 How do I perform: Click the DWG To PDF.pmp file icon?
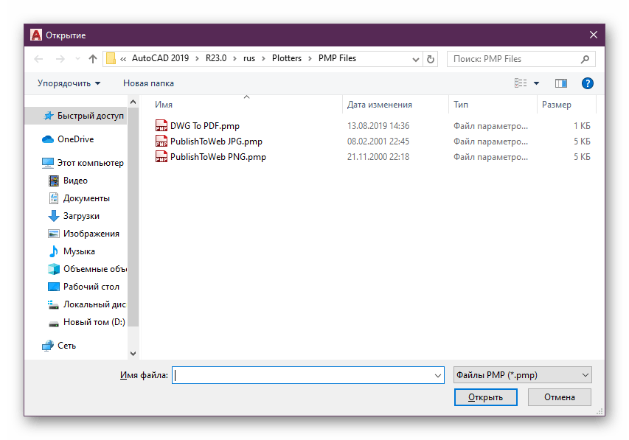click(x=161, y=126)
